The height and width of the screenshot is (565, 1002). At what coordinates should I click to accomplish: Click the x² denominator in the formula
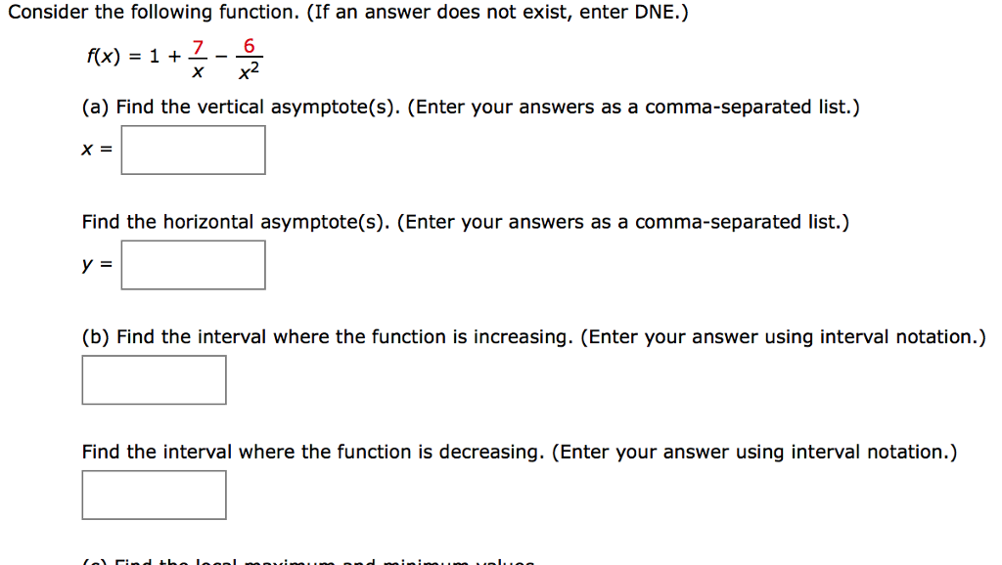tap(250, 70)
